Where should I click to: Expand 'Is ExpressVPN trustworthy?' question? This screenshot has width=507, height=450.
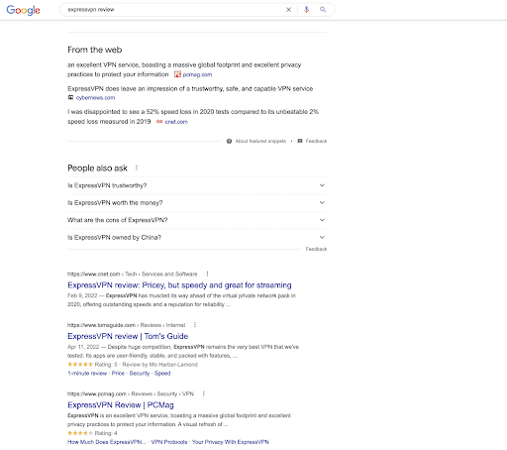pos(197,185)
